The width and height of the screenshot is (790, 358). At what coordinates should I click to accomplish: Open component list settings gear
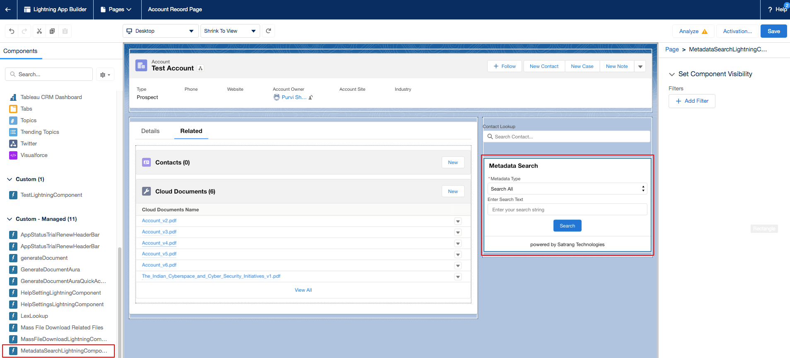(105, 75)
